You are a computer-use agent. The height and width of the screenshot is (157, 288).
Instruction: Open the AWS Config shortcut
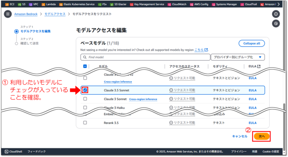click(x=199, y=4)
